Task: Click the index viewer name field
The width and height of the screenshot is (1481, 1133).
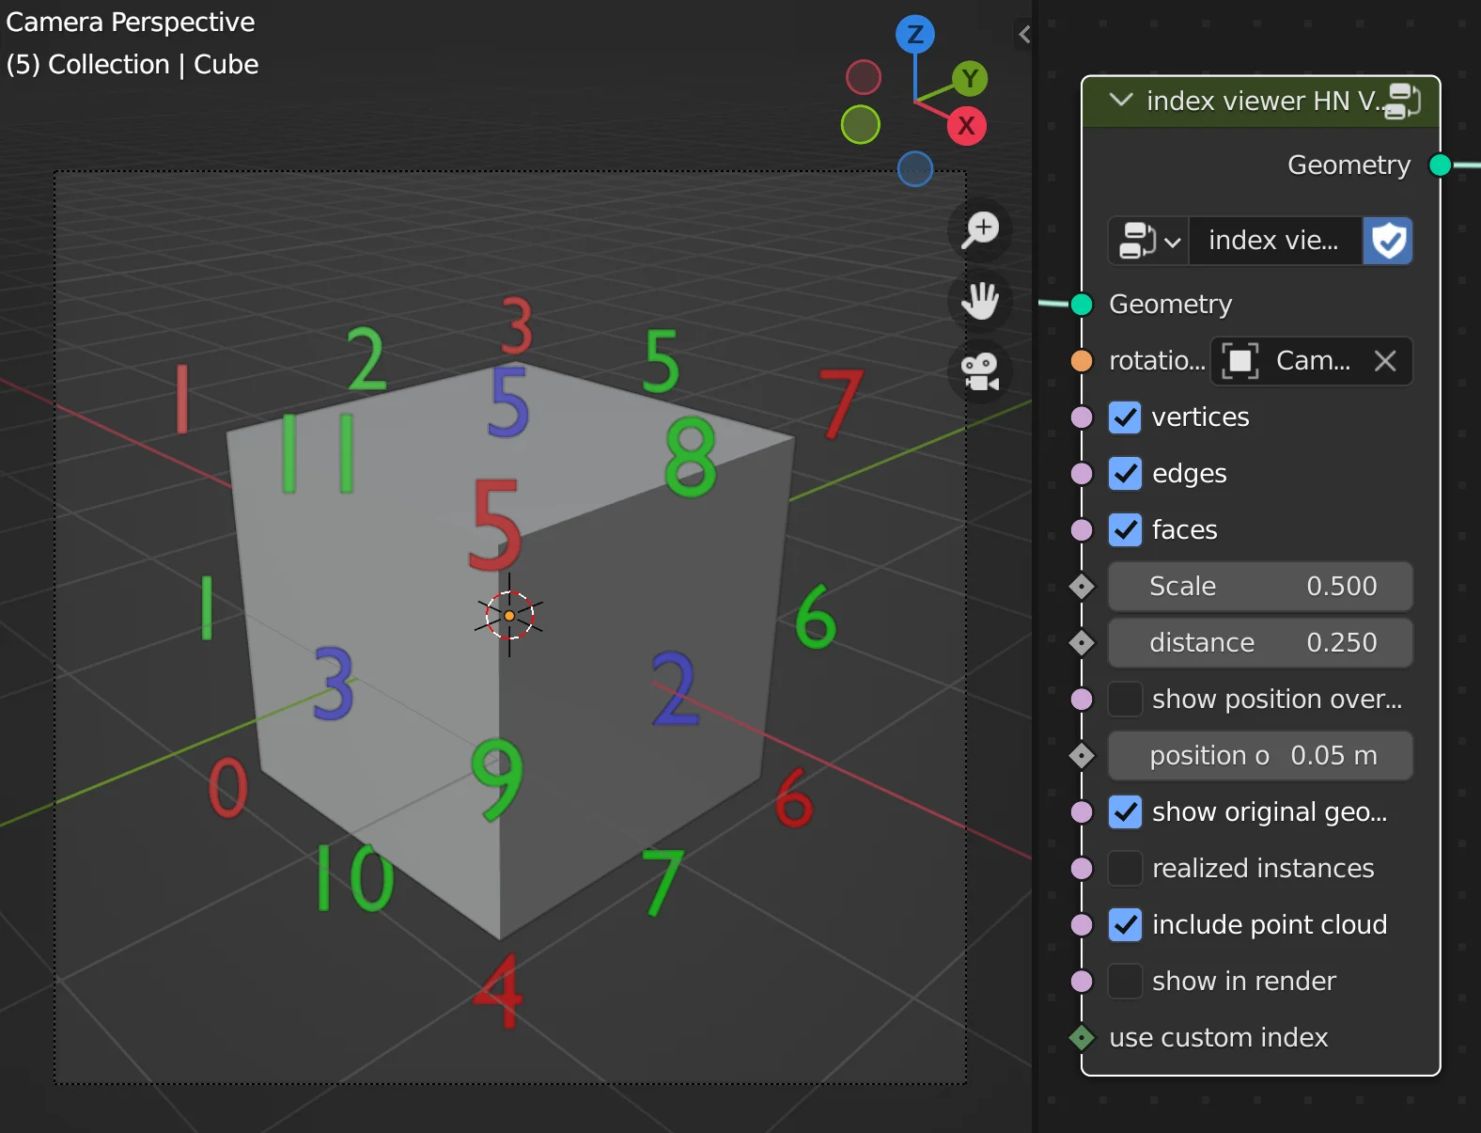Action: point(1274,241)
